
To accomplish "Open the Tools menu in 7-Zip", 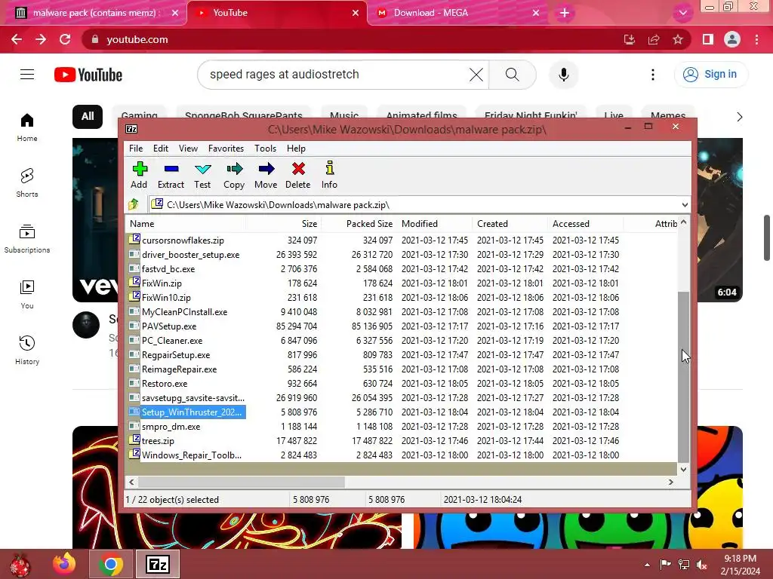I will 265,149.
